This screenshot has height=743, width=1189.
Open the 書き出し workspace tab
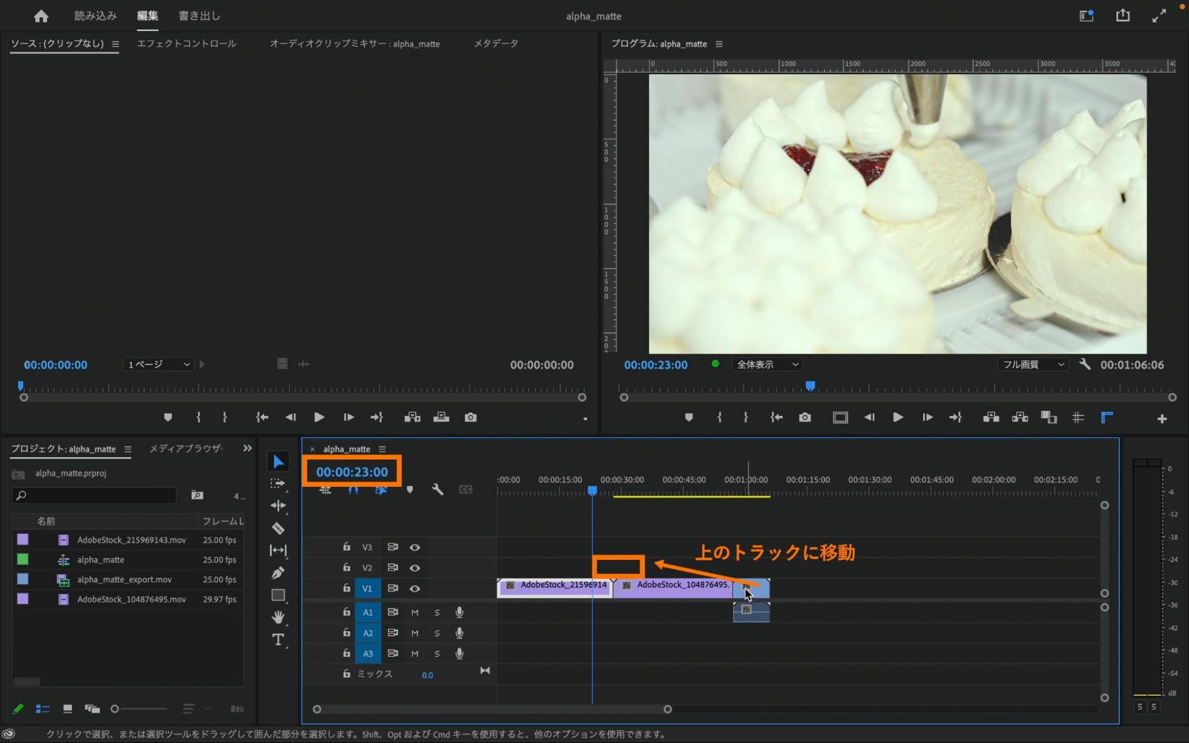199,16
